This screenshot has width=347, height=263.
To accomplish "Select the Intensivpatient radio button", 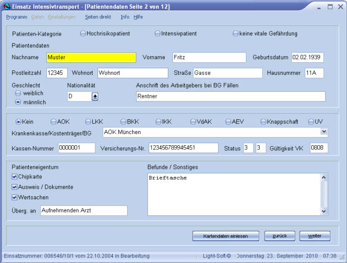I will (157, 34).
